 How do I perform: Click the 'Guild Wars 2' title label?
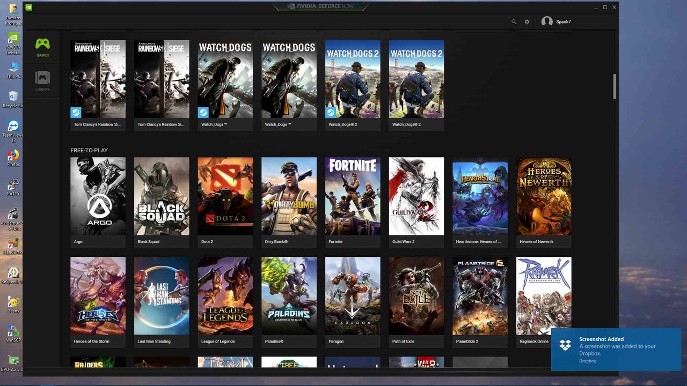coord(403,242)
